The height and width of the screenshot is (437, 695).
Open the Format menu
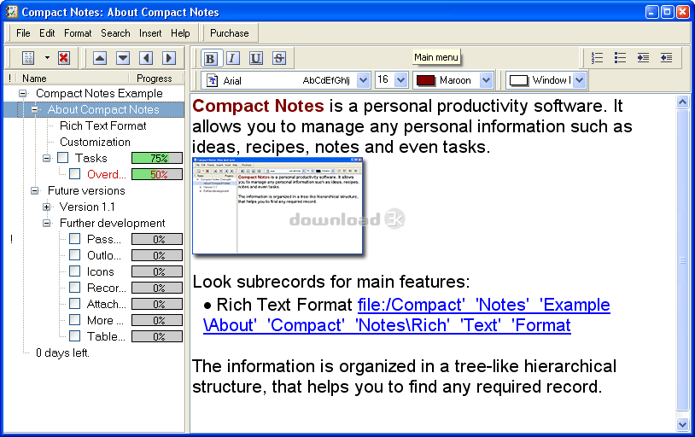click(x=78, y=33)
